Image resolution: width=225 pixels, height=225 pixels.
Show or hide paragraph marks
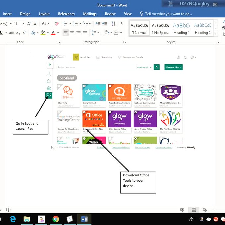[x=122, y=24]
